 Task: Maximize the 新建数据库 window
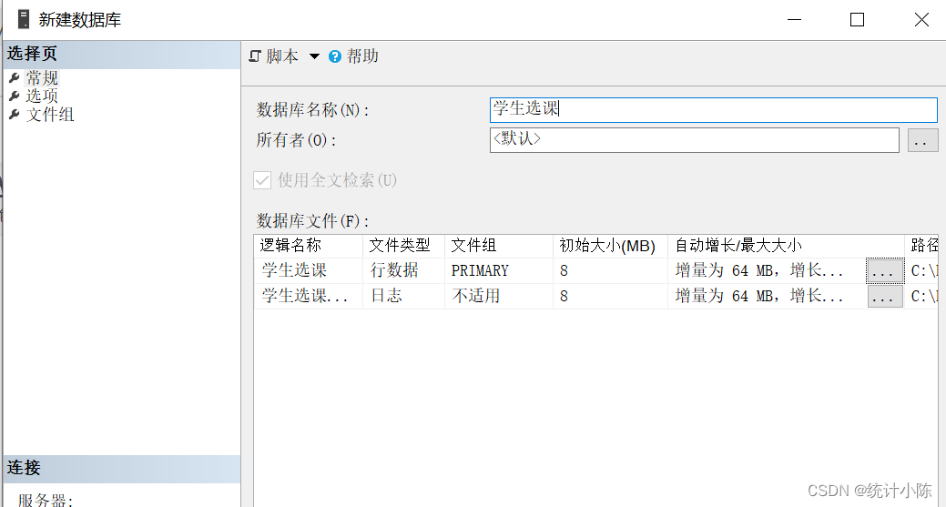tap(858, 19)
